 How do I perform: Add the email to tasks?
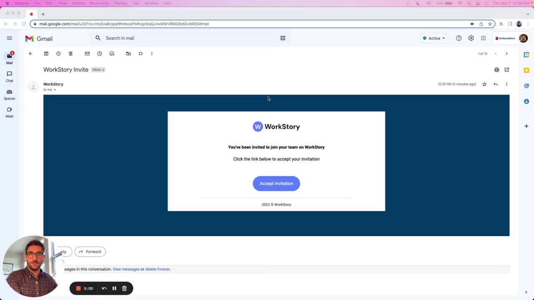[112, 54]
